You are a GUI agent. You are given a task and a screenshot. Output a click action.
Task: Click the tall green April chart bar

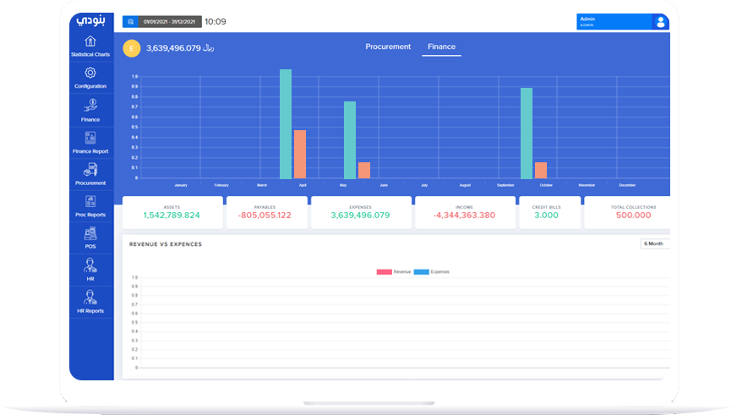pyautogui.click(x=286, y=123)
